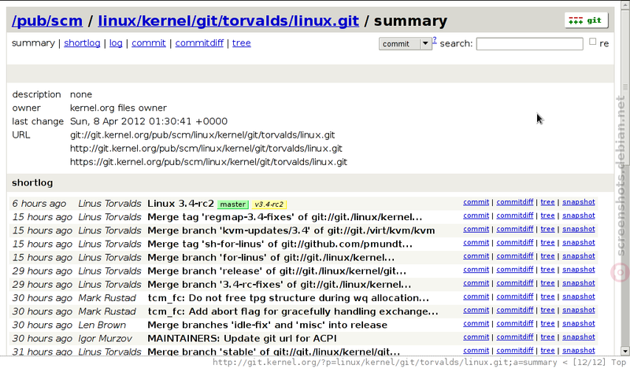Open the commit search type dropdown

pos(405,44)
